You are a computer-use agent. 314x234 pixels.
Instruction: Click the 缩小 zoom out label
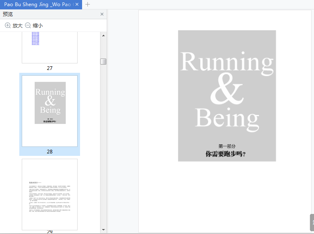tap(38, 25)
